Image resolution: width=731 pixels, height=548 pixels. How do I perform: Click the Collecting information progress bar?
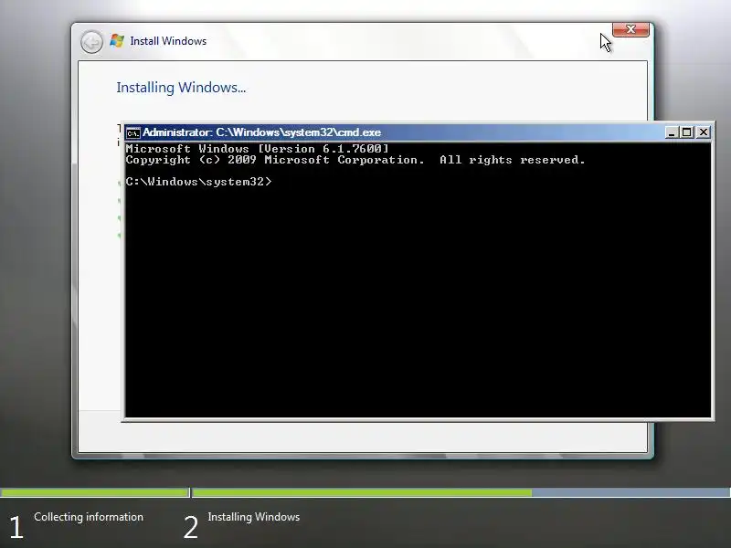tap(95, 492)
